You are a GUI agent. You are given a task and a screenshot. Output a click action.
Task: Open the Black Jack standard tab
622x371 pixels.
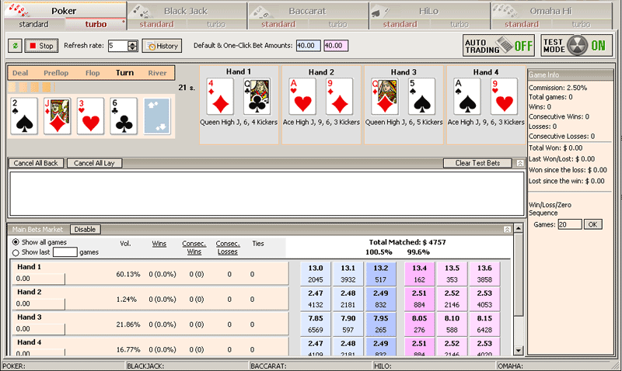157,25
